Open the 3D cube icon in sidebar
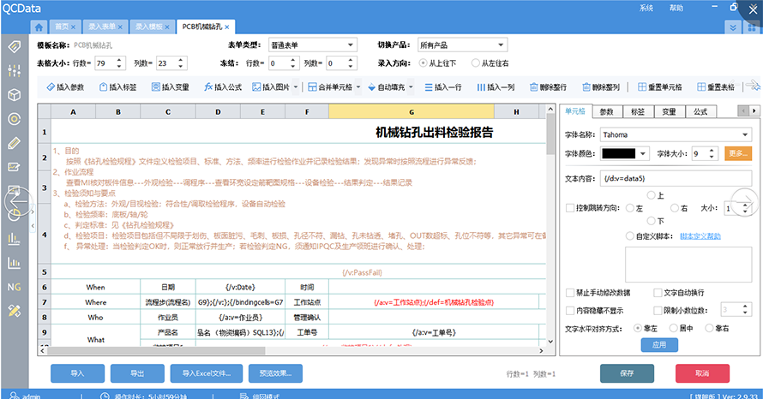This screenshot has height=399, width=763. coord(14,95)
